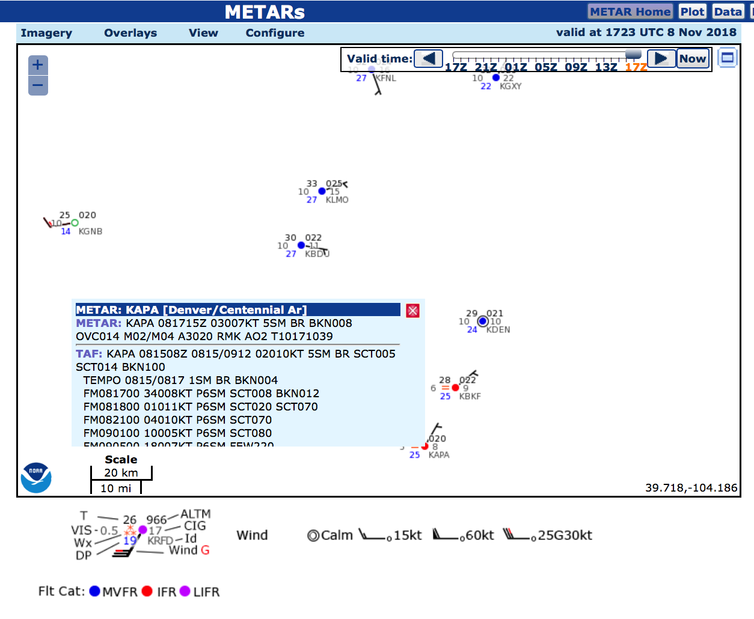Set valid time to Now
This screenshot has height=619, width=754.
(x=693, y=58)
